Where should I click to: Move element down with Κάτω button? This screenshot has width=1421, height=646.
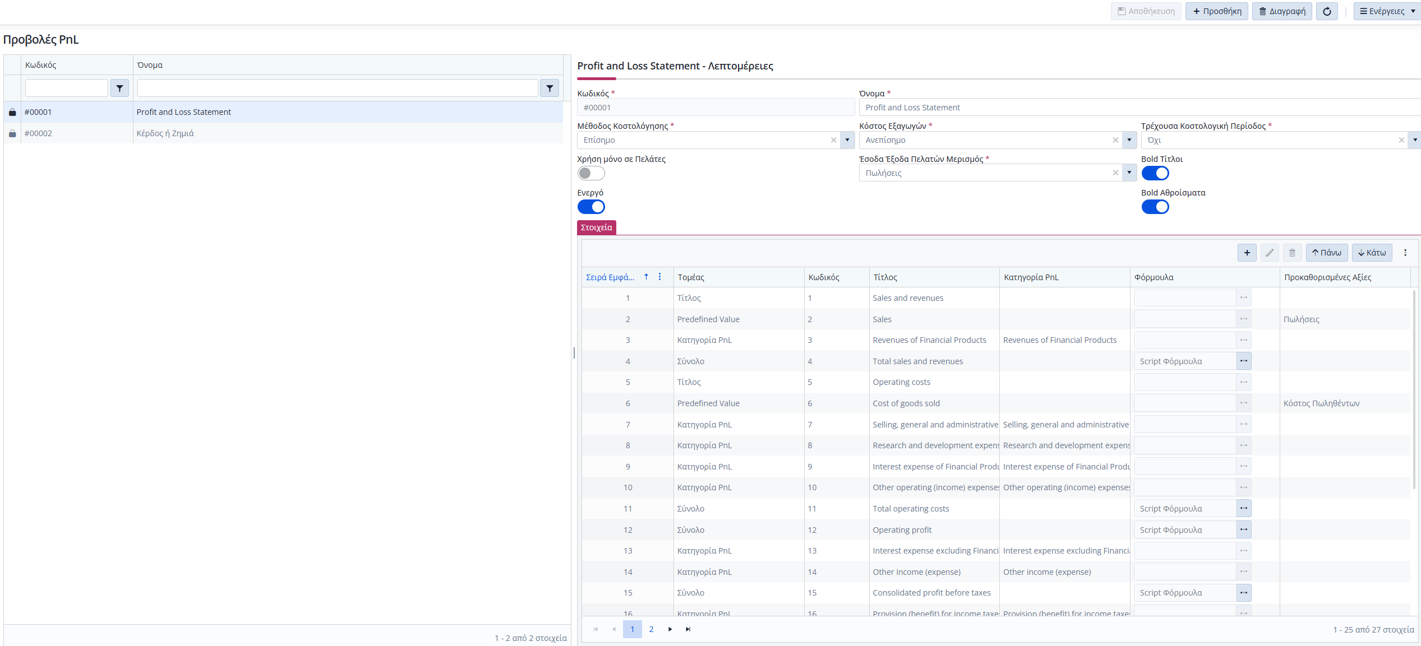pyautogui.click(x=1372, y=253)
